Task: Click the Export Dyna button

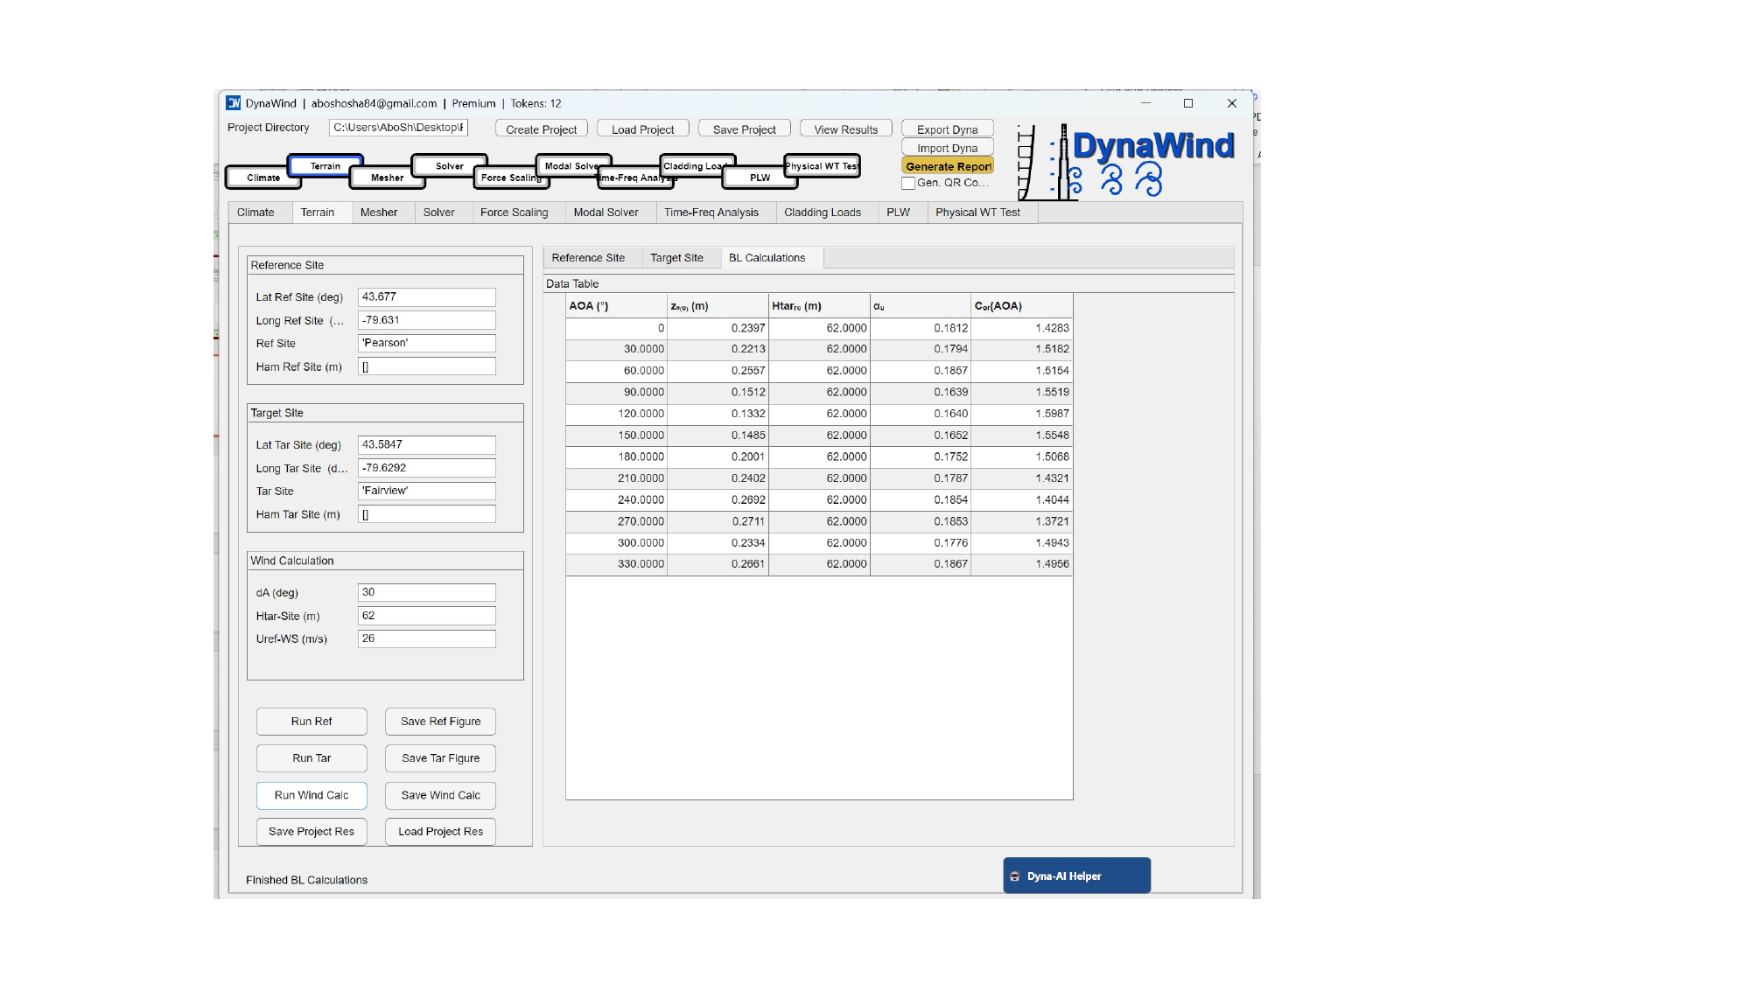Action: (x=947, y=129)
